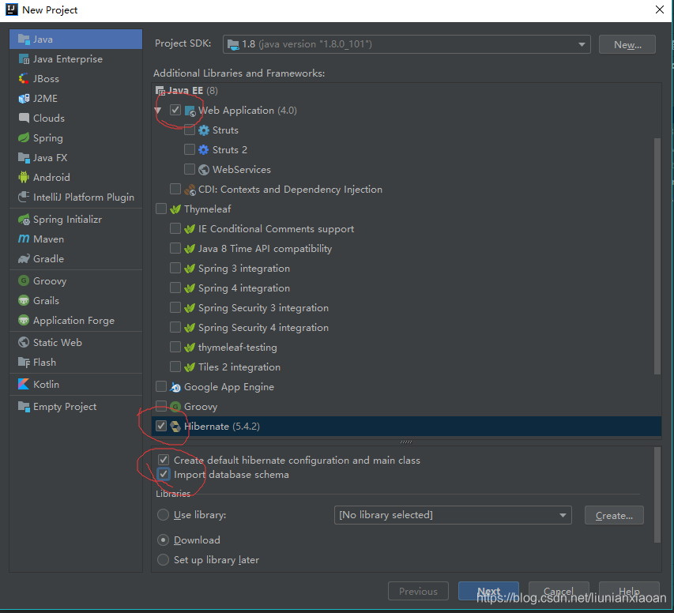Select the Static Web globe icon
674x613 pixels.
click(24, 342)
